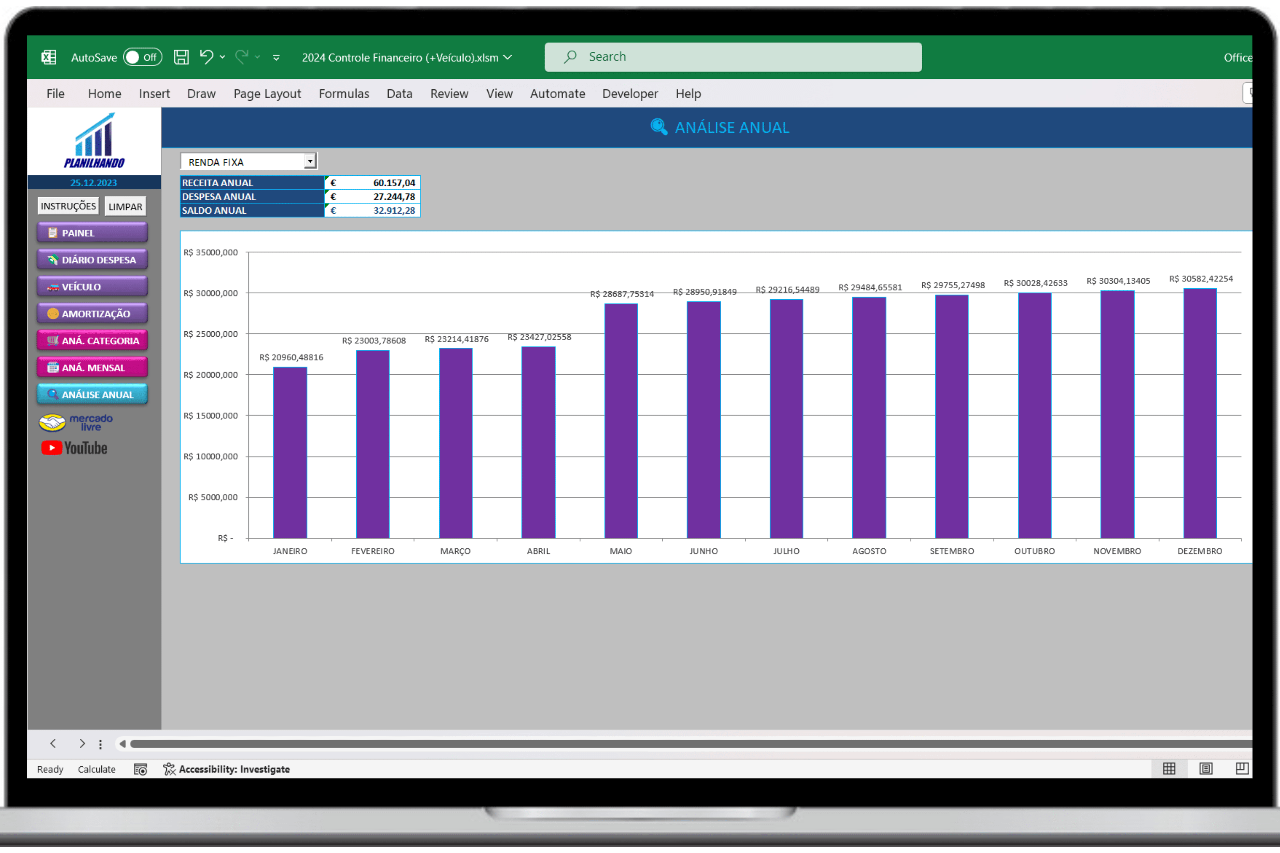Switch to the Insert tab
The image size is (1280, 853).
click(x=155, y=93)
